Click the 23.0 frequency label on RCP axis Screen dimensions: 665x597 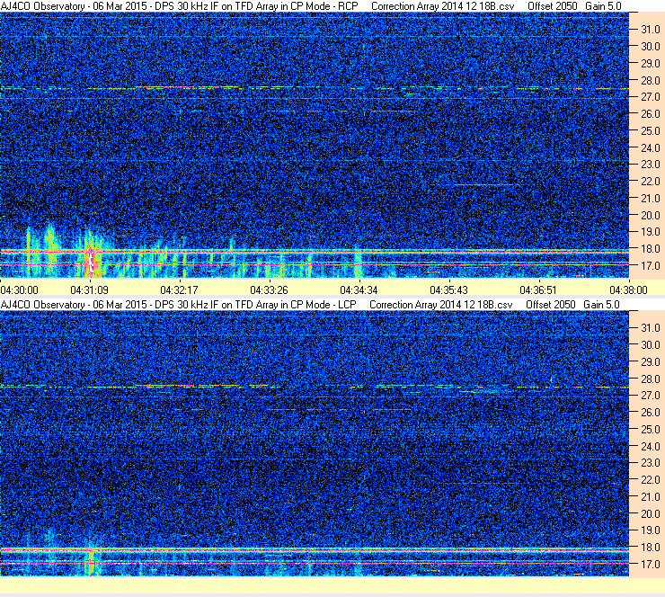[x=650, y=165]
